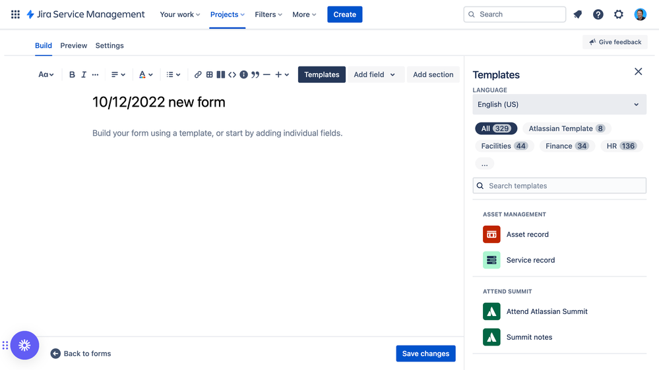Open the app switcher grid icon

15,14
